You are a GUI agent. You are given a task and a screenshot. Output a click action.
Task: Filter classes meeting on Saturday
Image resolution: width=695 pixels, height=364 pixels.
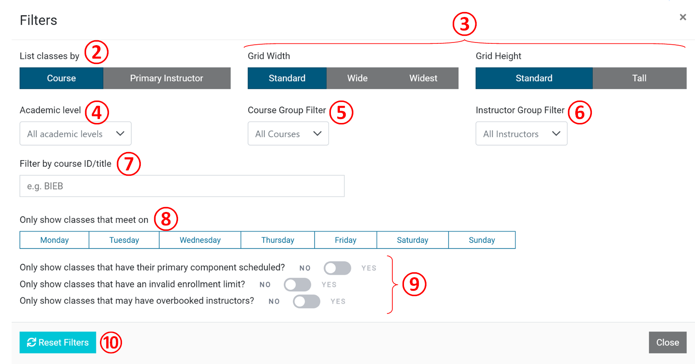412,240
